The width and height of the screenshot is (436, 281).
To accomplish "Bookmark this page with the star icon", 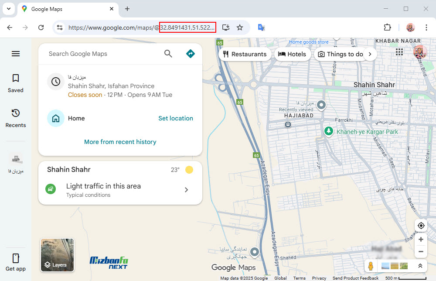I will tap(240, 27).
